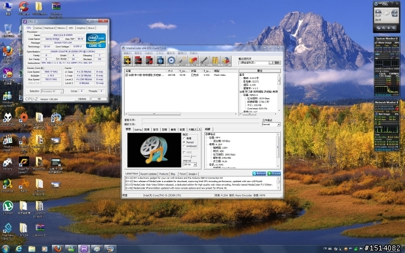Click the Need for Speed desktop icon
The width and height of the screenshot is (405, 253).
(24, 164)
